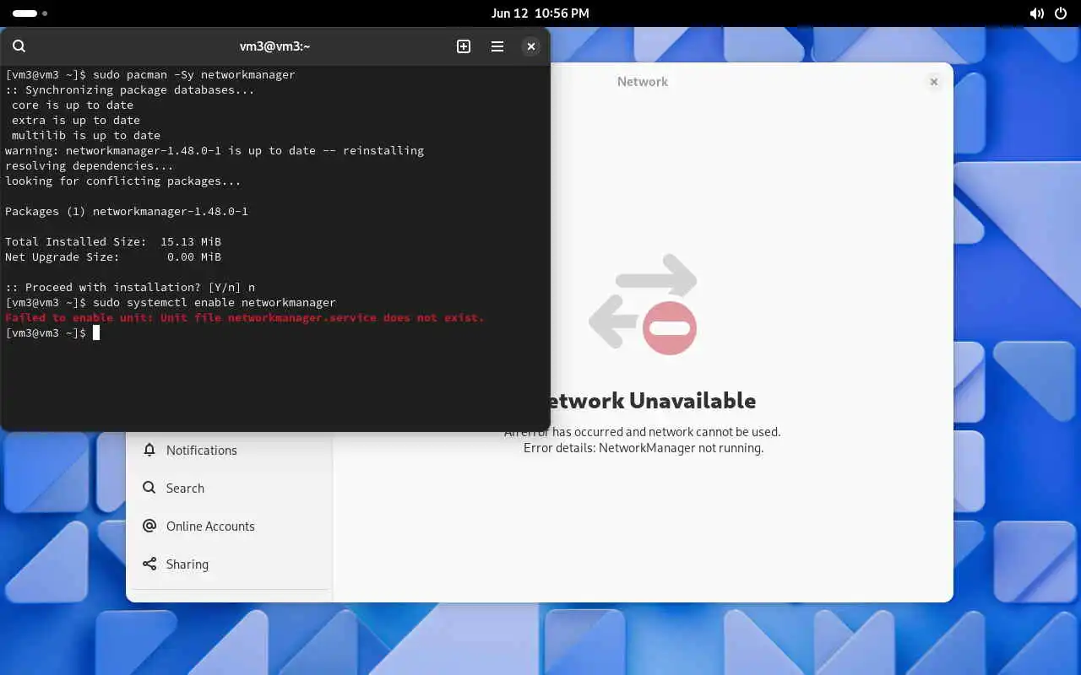The height and width of the screenshot is (675, 1081).
Task: Close the Network settings window
Action: pos(934,82)
